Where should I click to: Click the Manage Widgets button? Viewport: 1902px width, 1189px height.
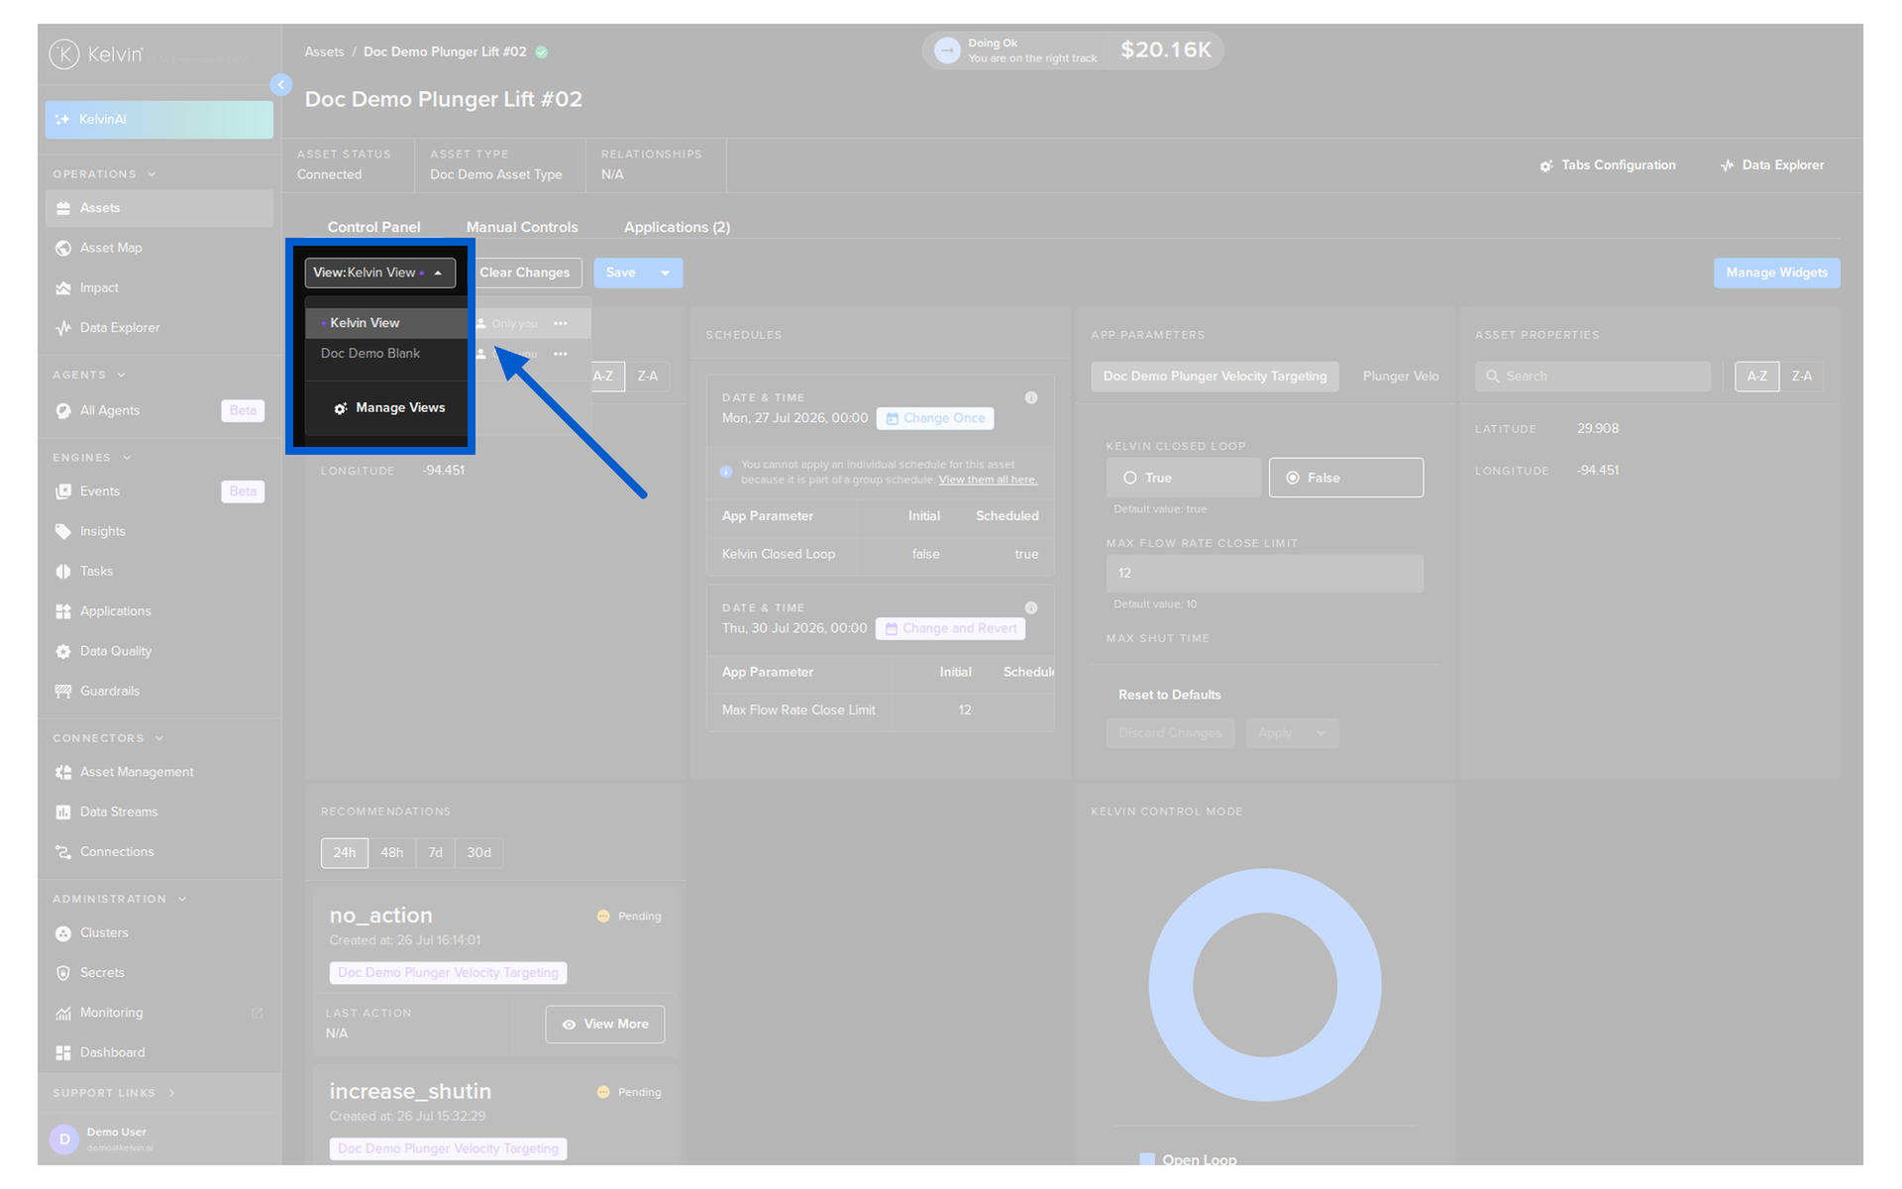point(1776,272)
